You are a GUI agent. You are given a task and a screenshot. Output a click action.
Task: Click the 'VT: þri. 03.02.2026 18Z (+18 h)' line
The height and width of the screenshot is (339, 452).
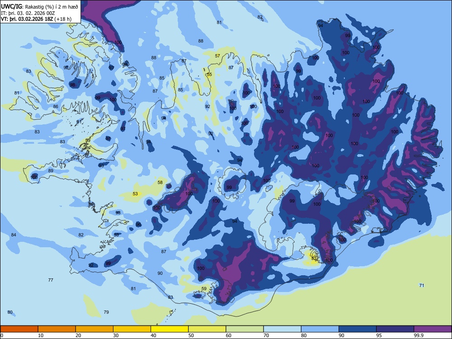click(36, 19)
